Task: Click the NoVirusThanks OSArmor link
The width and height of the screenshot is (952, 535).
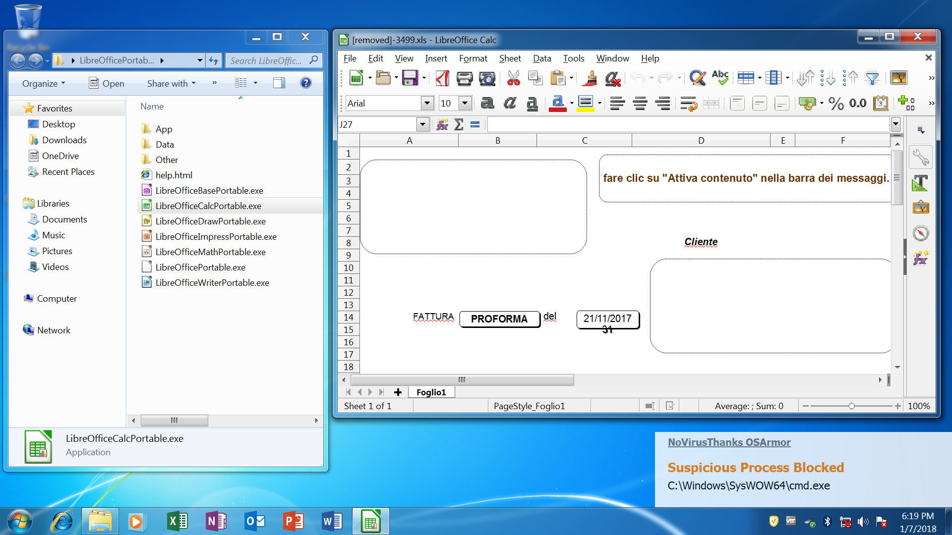Action: [729, 442]
